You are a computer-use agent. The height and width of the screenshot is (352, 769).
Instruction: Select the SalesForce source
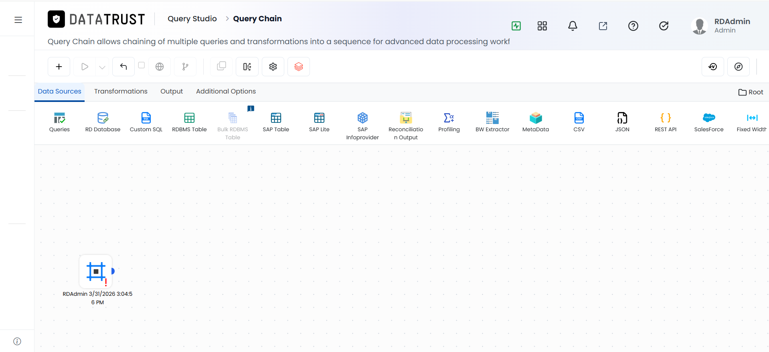pyautogui.click(x=709, y=122)
